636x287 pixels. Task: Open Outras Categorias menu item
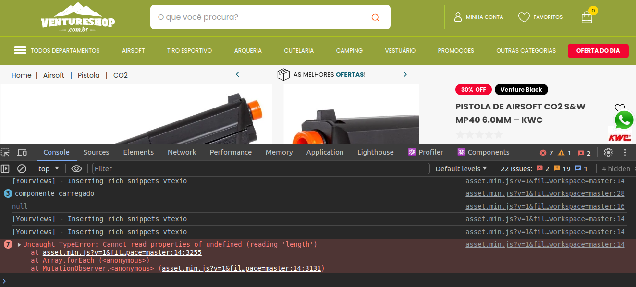[x=526, y=50]
